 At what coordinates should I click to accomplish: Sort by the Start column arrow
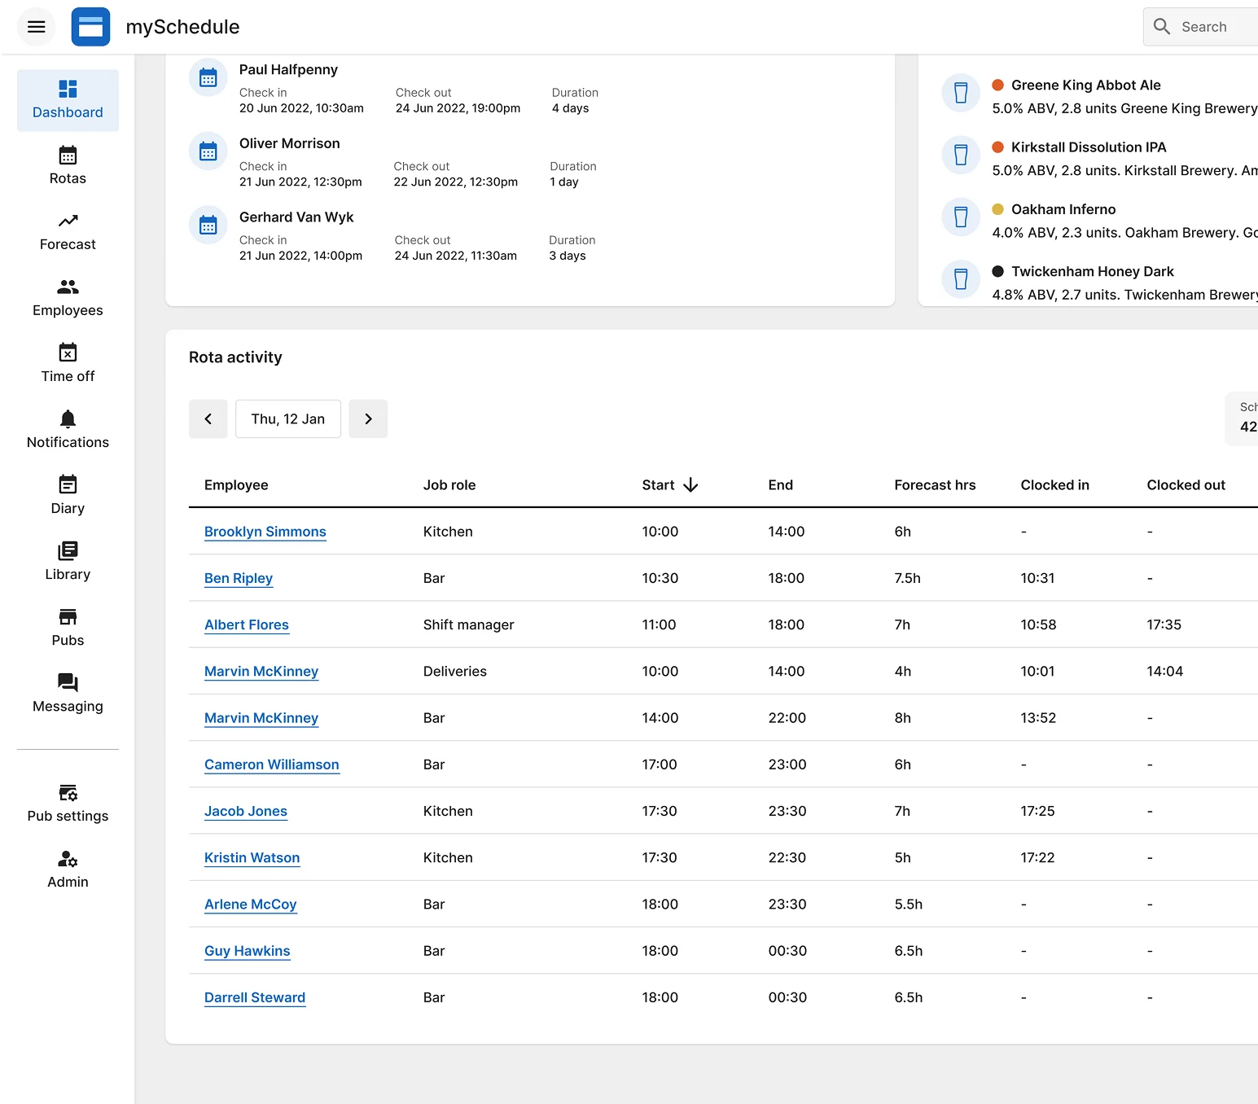pos(690,485)
